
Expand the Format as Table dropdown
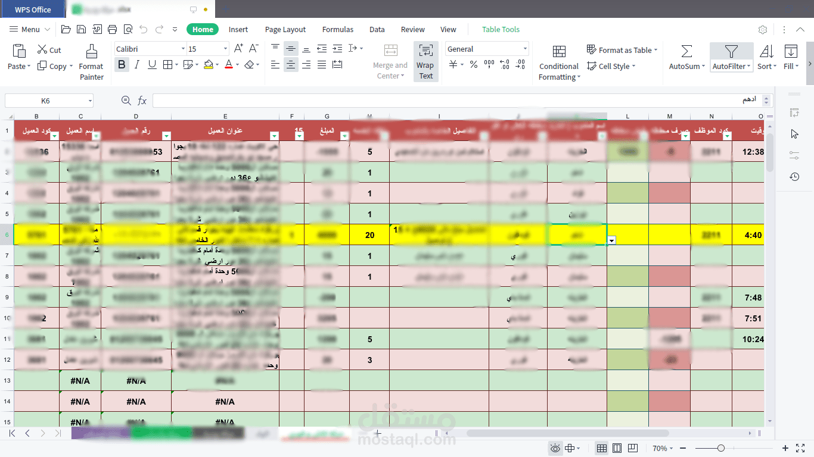655,51
